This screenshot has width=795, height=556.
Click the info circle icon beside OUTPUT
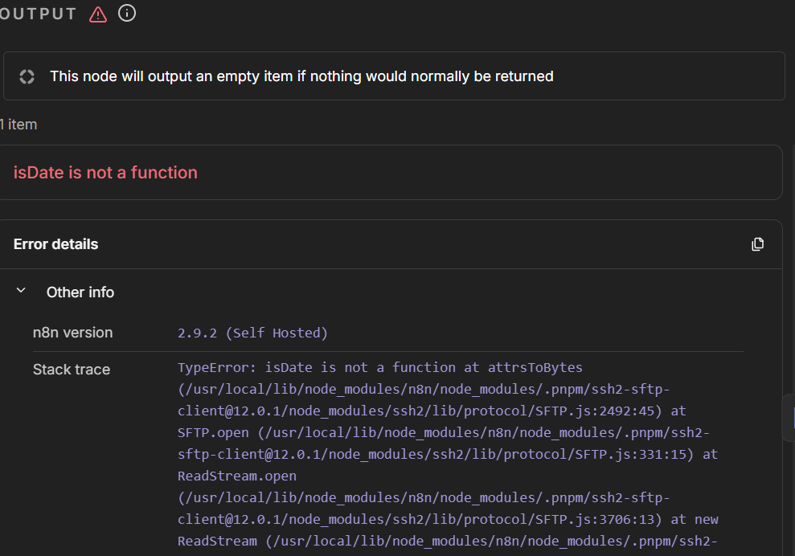(x=127, y=14)
